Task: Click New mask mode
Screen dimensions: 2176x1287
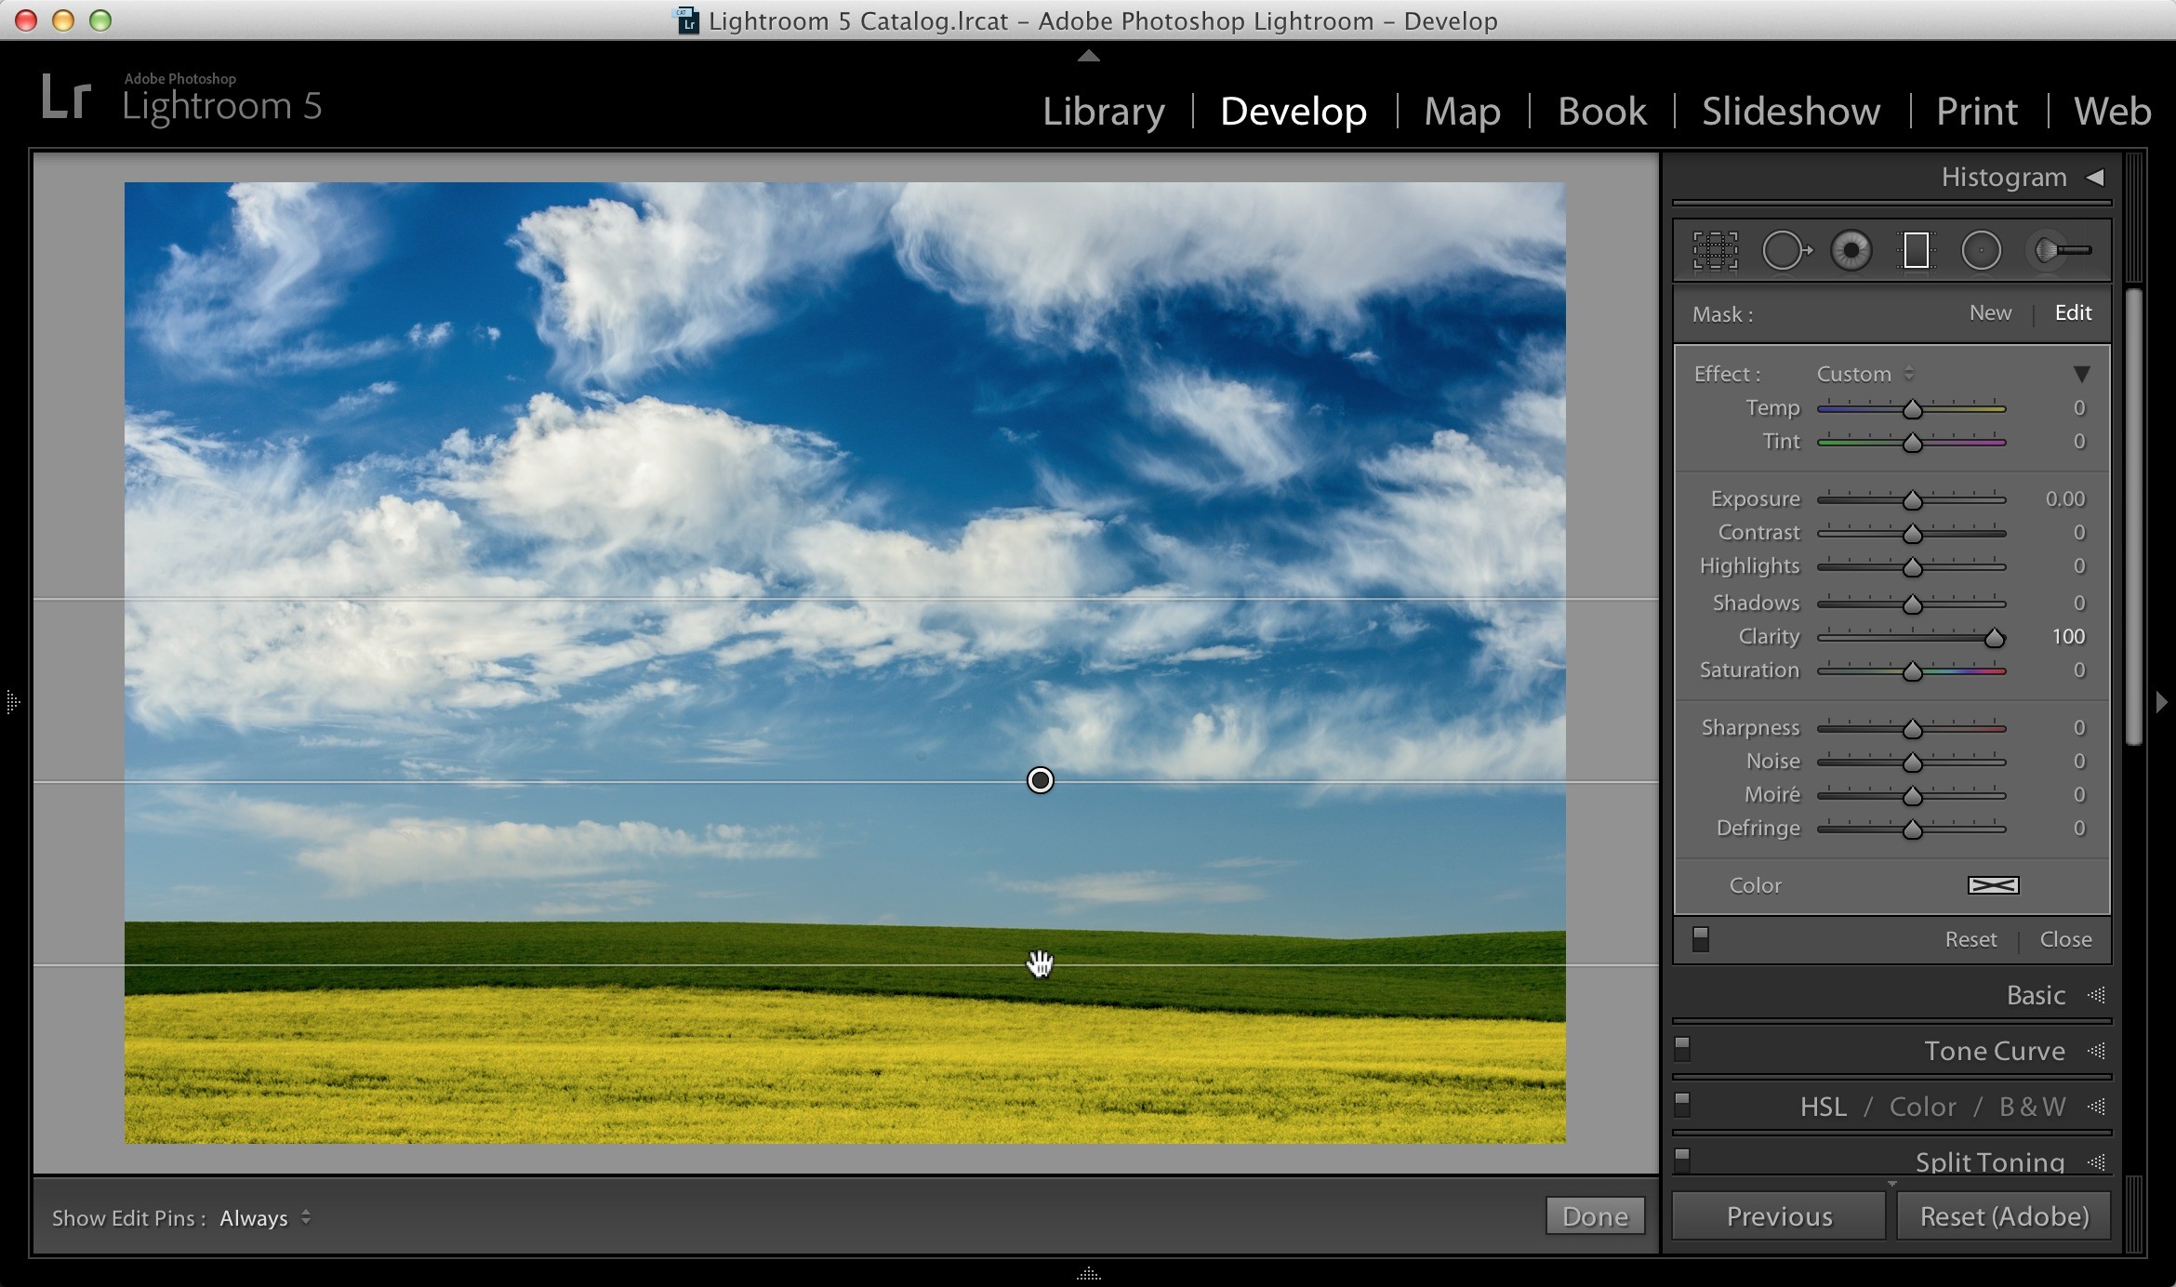Action: 1990,313
